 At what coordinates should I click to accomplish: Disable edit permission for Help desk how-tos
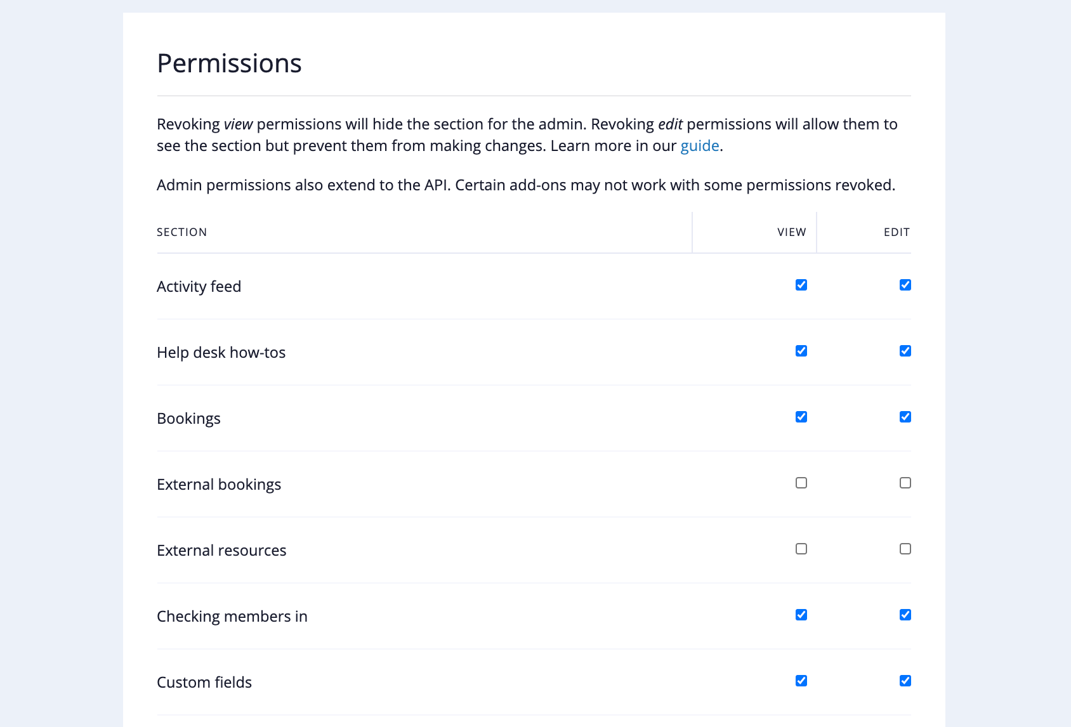(905, 351)
